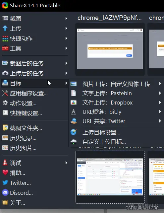The height and width of the screenshot is (213, 164).
Task: Expand the 截图后的任务 submenu arrow
Action: click(x=66, y=63)
